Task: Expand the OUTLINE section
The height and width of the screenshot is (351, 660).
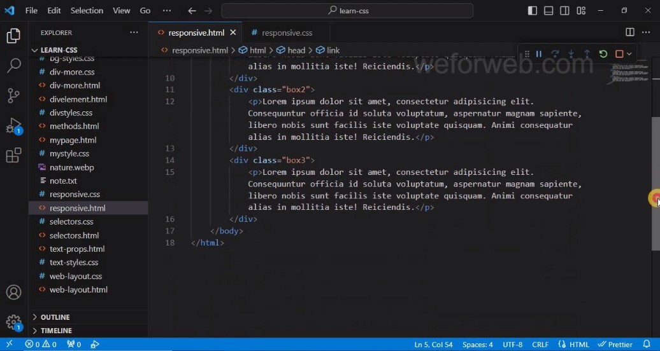Action: click(x=55, y=317)
